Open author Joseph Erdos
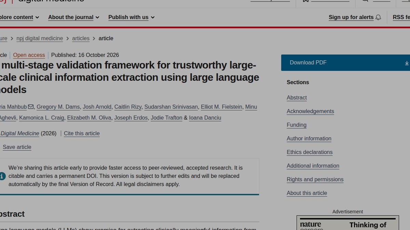Viewport: 410px width, 230px height. 131,118
